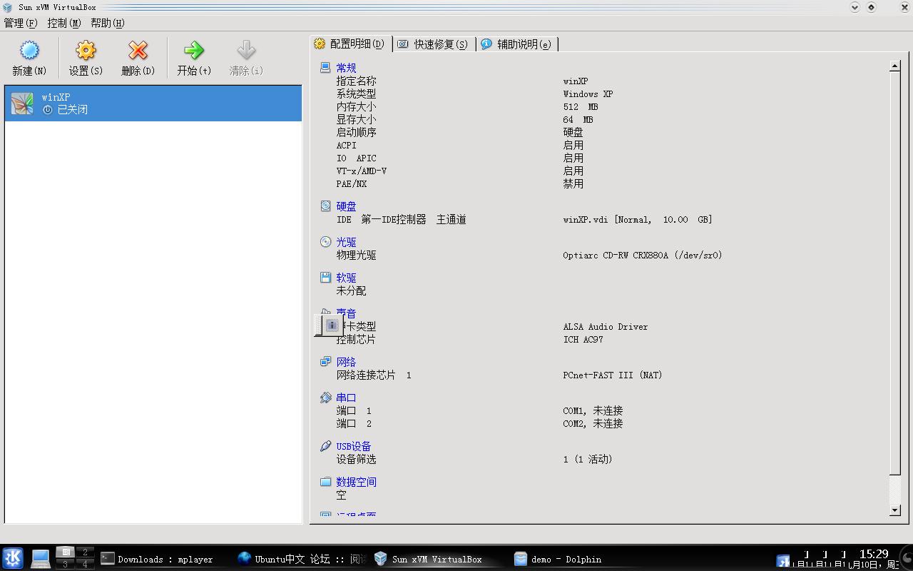Switch to the 辅助说明(e) description tab

point(516,44)
